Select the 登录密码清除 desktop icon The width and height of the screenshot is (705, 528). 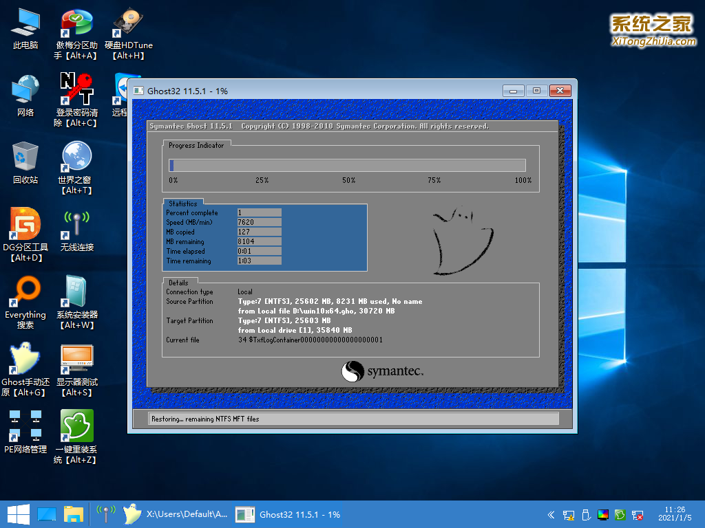76,89
